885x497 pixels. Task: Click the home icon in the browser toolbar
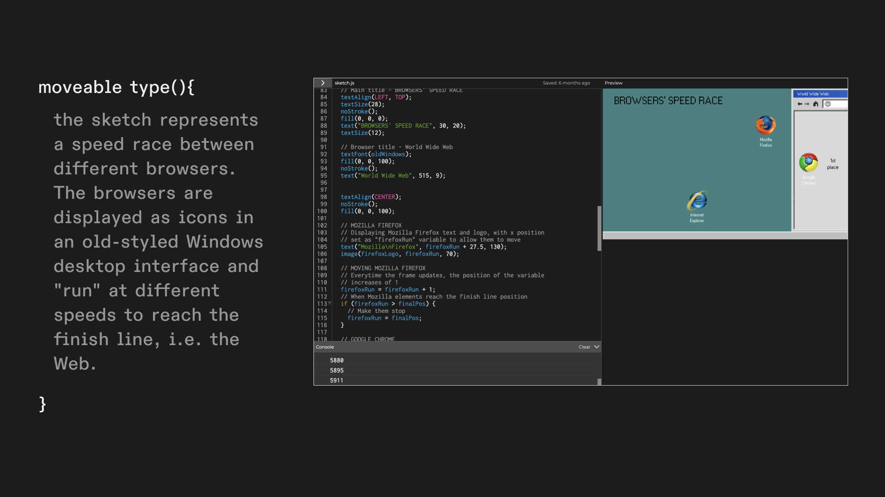816,104
